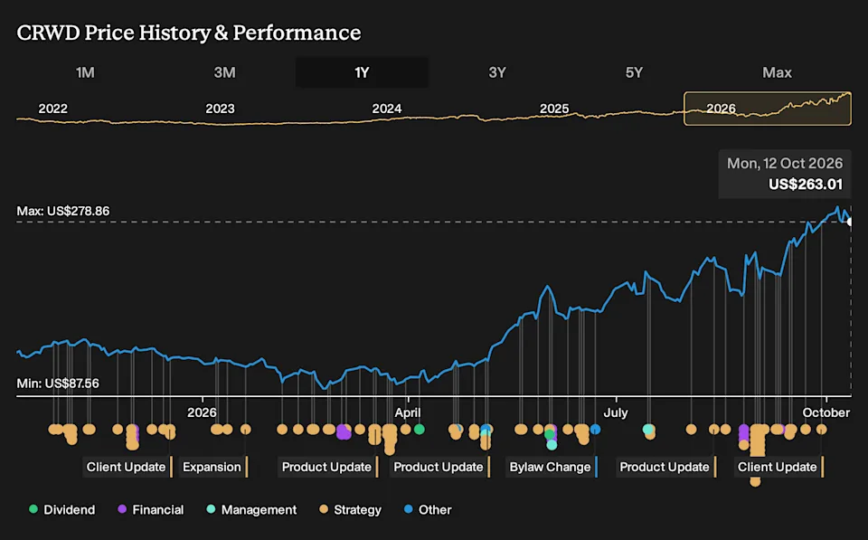This screenshot has width=868, height=540.
Task: Select the 3M time range tab
Action: (x=225, y=72)
